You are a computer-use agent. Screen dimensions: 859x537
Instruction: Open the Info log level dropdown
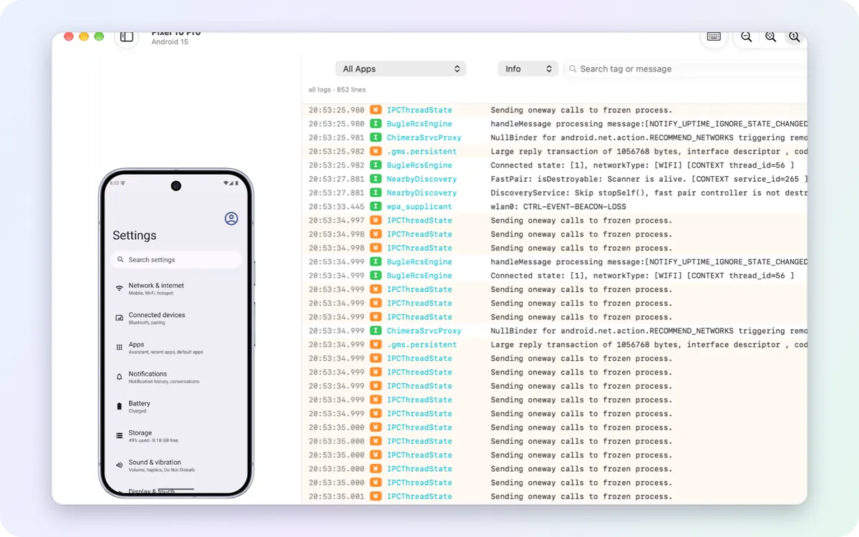(528, 69)
